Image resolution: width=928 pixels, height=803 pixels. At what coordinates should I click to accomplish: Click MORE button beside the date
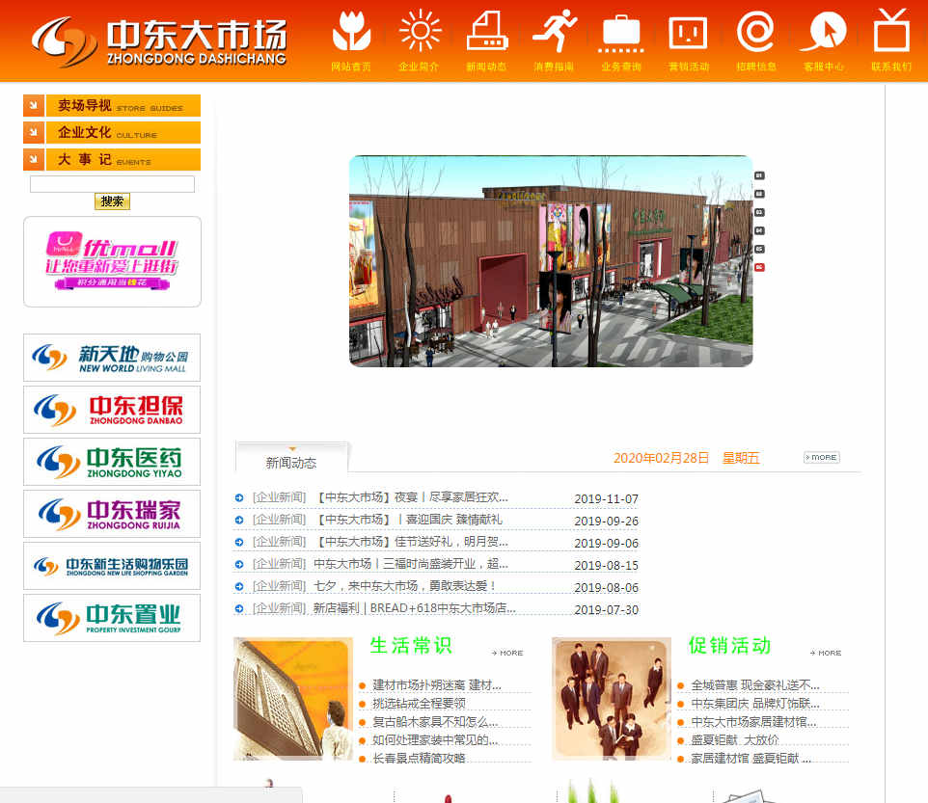(822, 458)
